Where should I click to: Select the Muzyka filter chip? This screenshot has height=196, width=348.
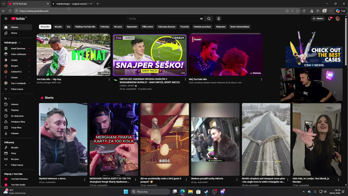58,27
